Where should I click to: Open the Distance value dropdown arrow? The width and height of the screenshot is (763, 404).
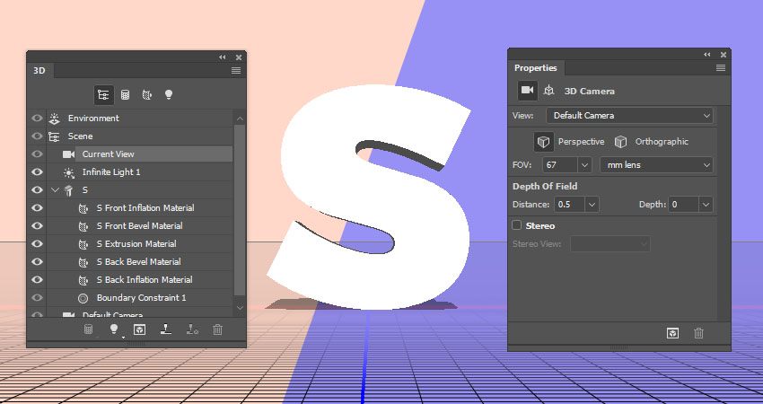coord(592,205)
